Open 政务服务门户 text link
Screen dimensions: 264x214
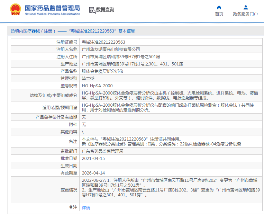pos(245,14)
